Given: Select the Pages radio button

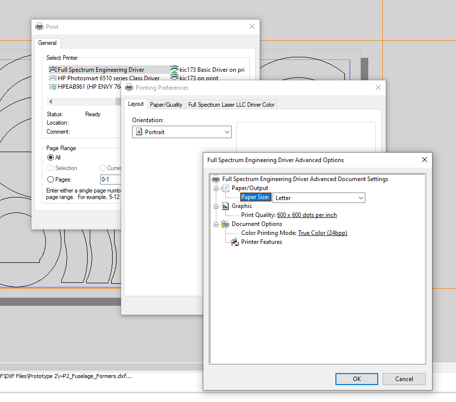Looking at the screenshot, I should (x=50, y=180).
